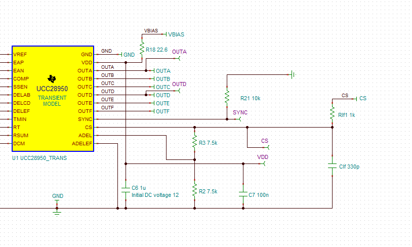Click the SSEN pin label on chip
The width and height of the screenshot is (412, 247).
pyautogui.click(x=20, y=87)
